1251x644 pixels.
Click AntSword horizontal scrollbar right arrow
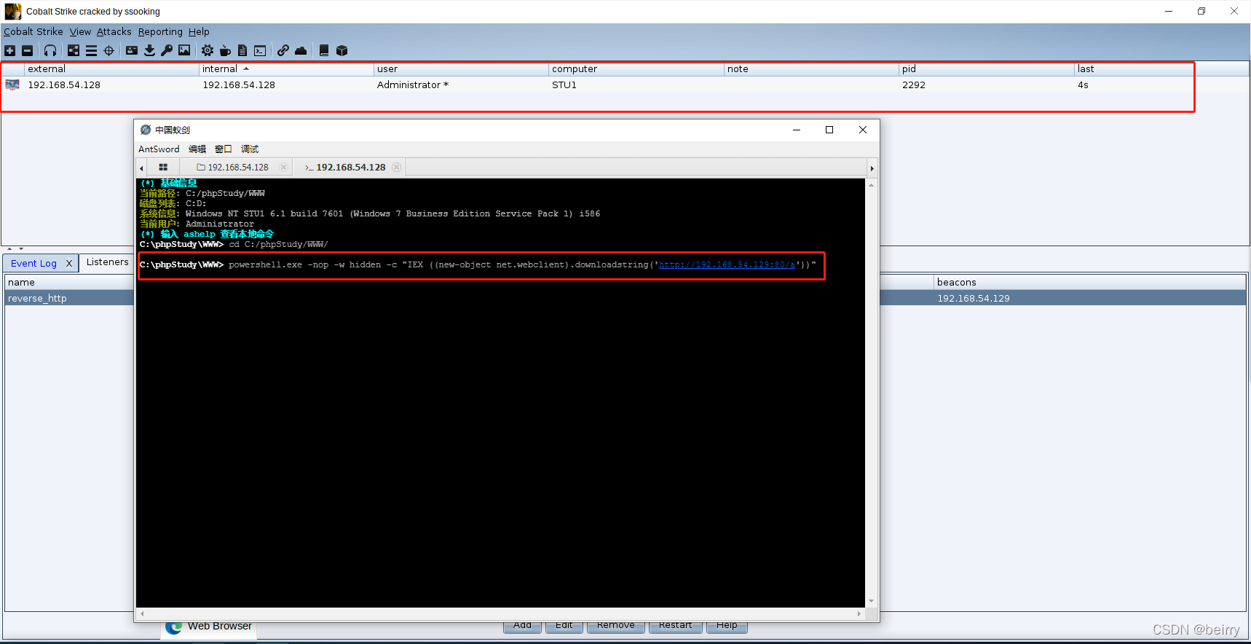859,614
